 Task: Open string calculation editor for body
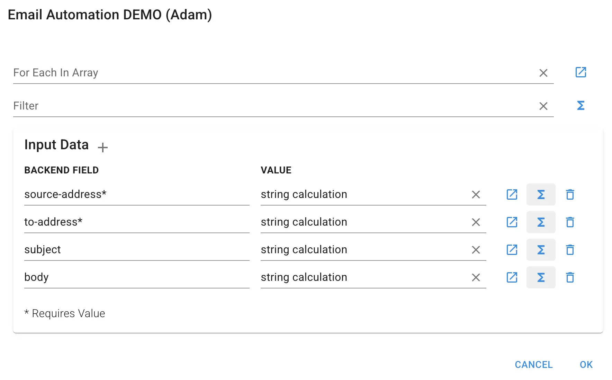pyautogui.click(x=541, y=277)
